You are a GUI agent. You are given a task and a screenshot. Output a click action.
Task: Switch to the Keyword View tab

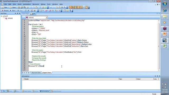36,73
